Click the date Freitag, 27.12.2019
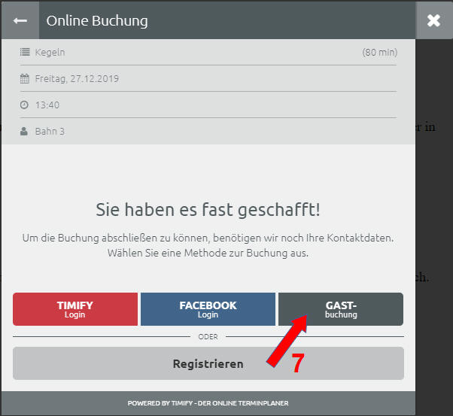Viewport: 453px width, 416px height. [77, 78]
